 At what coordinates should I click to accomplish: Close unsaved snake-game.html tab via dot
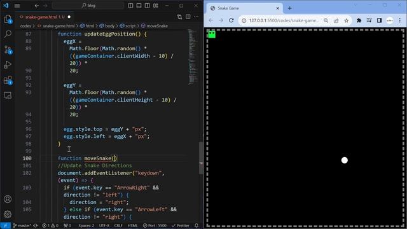69,17
